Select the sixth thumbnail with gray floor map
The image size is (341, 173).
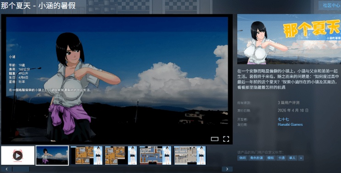(190, 156)
